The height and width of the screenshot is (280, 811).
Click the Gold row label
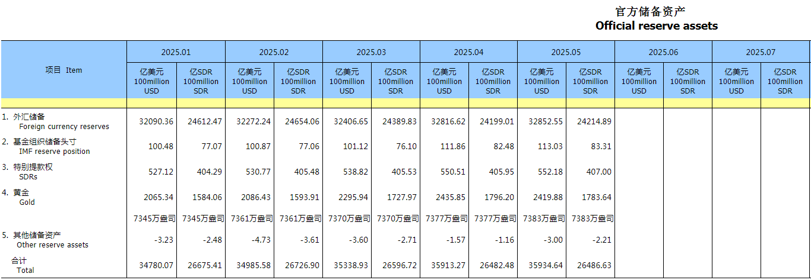click(27, 202)
